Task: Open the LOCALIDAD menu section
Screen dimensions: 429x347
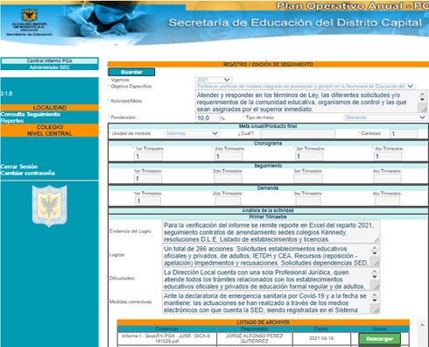Action: point(50,108)
